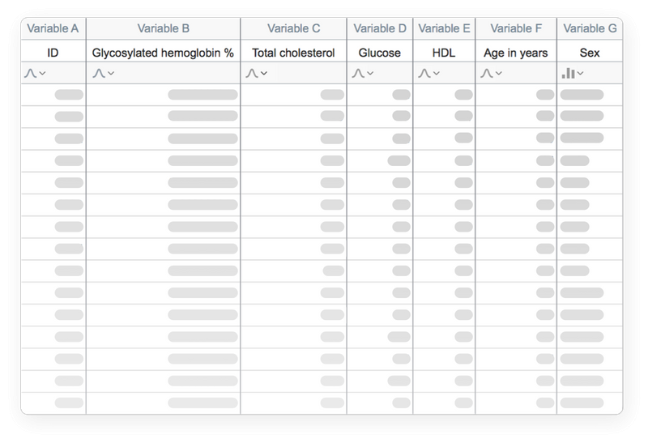Open the type dropdown under Age in years
This screenshot has height=443, width=648.
coord(497,74)
